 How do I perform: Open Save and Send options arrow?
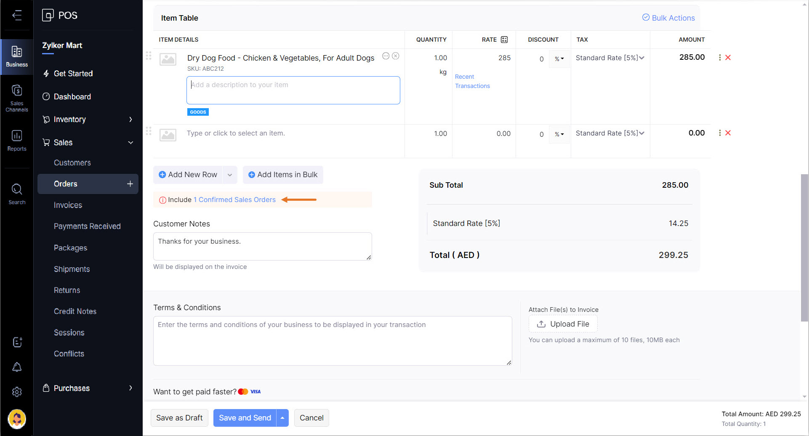click(282, 418)
